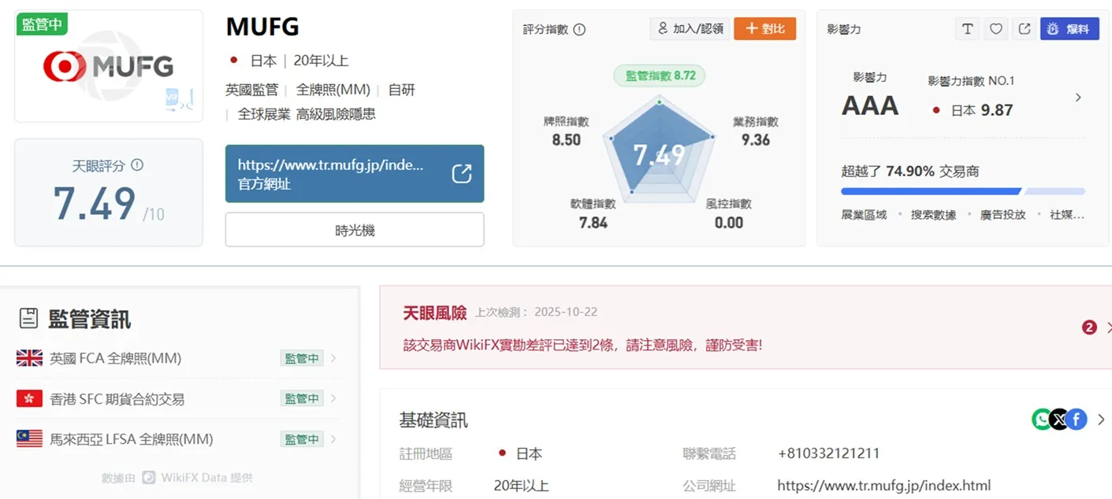Click the WhatsApp social icon

[x=1042, y=420]
